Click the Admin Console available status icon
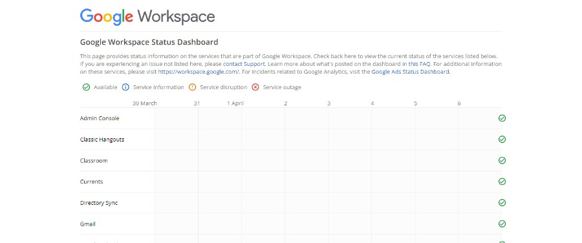Viewport: 582px width, 243px height. pos(502,118)
